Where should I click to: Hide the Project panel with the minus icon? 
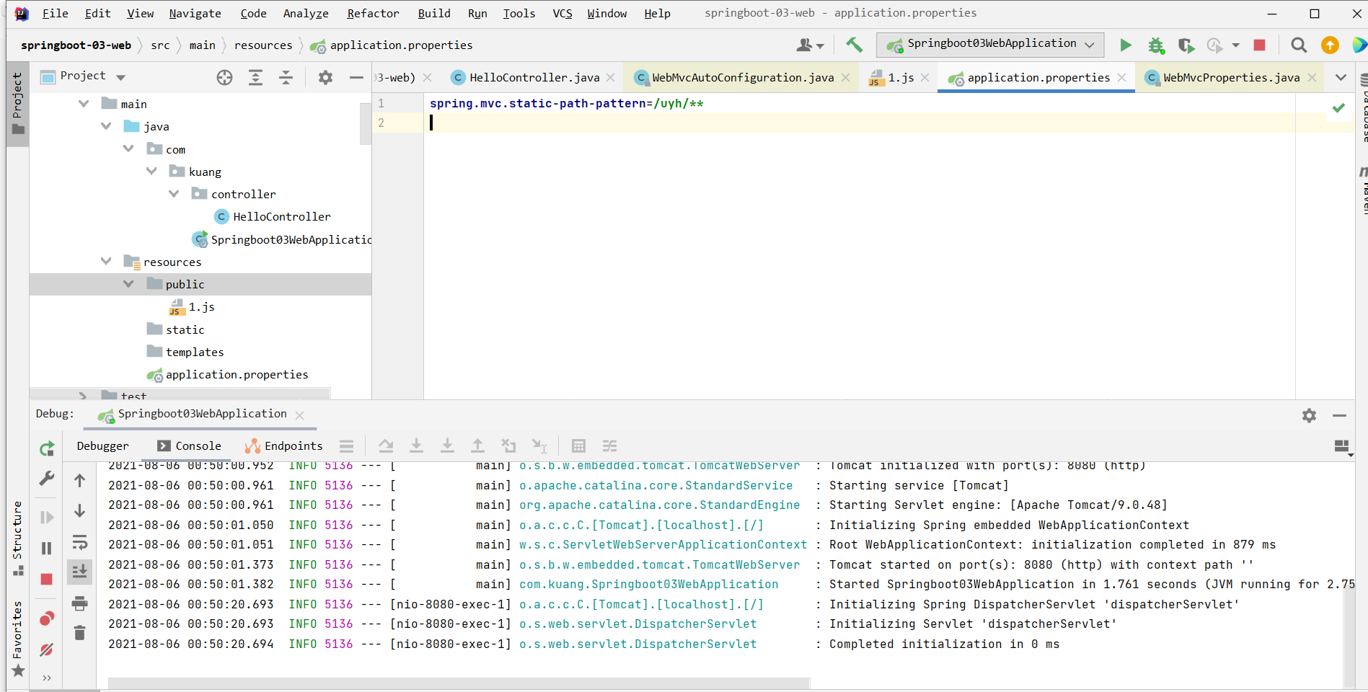(x=356, y=78)
